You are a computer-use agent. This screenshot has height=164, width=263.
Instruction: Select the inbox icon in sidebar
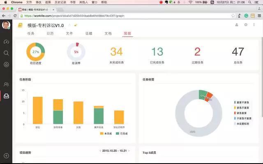point(6,96)
